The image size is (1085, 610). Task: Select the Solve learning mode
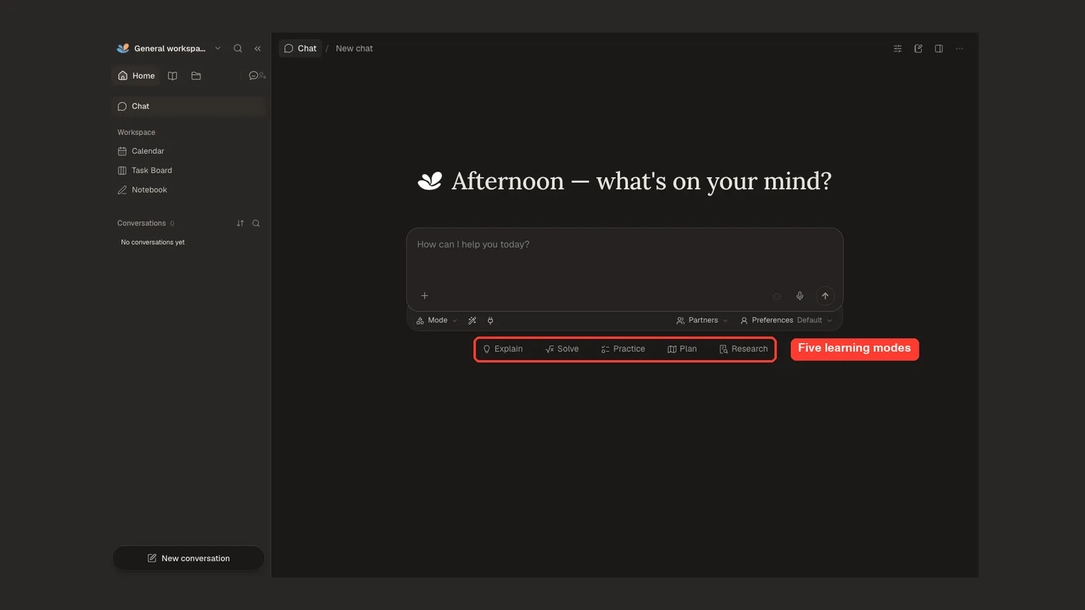[561, 349]
